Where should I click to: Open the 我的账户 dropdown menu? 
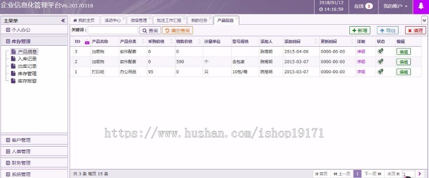click(395, 6)
